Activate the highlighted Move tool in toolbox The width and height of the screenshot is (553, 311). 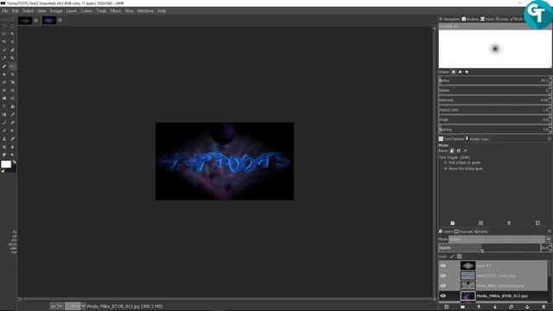12,67
